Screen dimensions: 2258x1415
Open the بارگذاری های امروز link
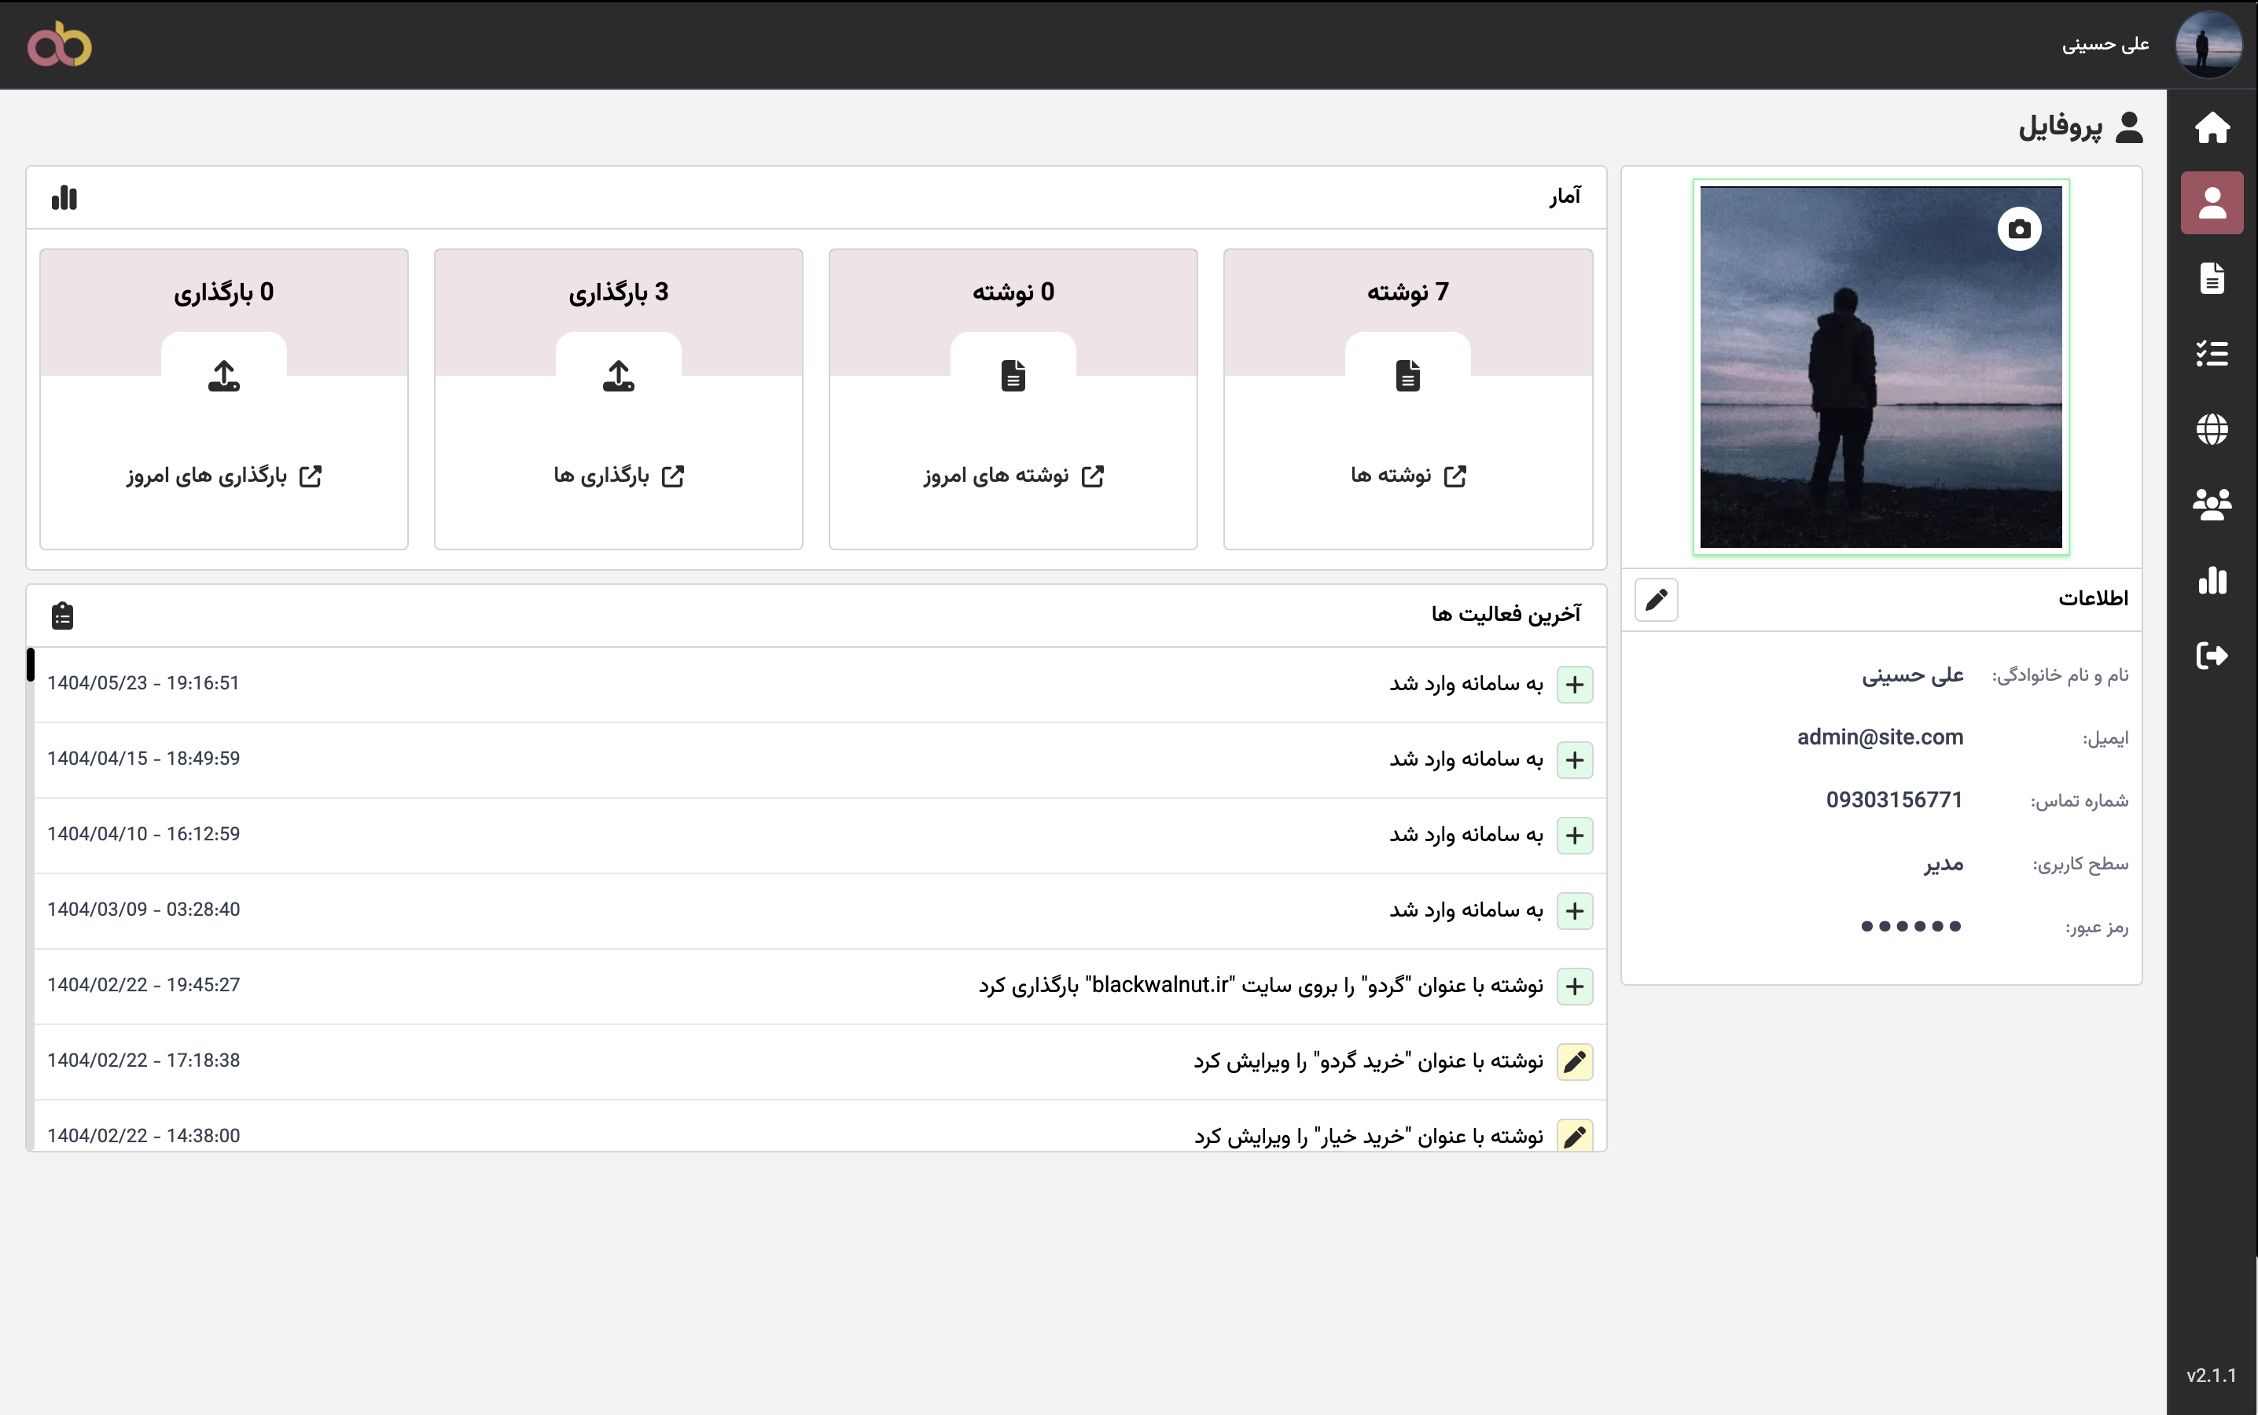point(223,476)
